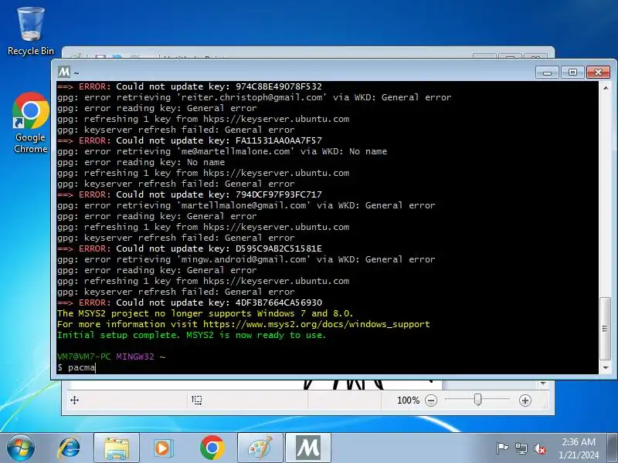Viewport: 618px width, 463px height.
Task: Click the Show desktop button
Action: [x=612, y=448]
